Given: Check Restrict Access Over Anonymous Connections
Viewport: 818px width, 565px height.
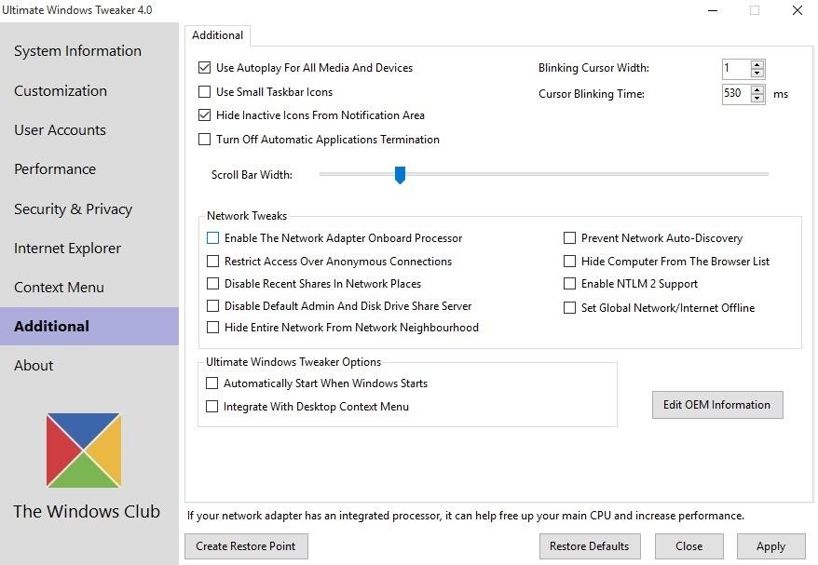Looking at the screenshot, I should coord(212,262).
